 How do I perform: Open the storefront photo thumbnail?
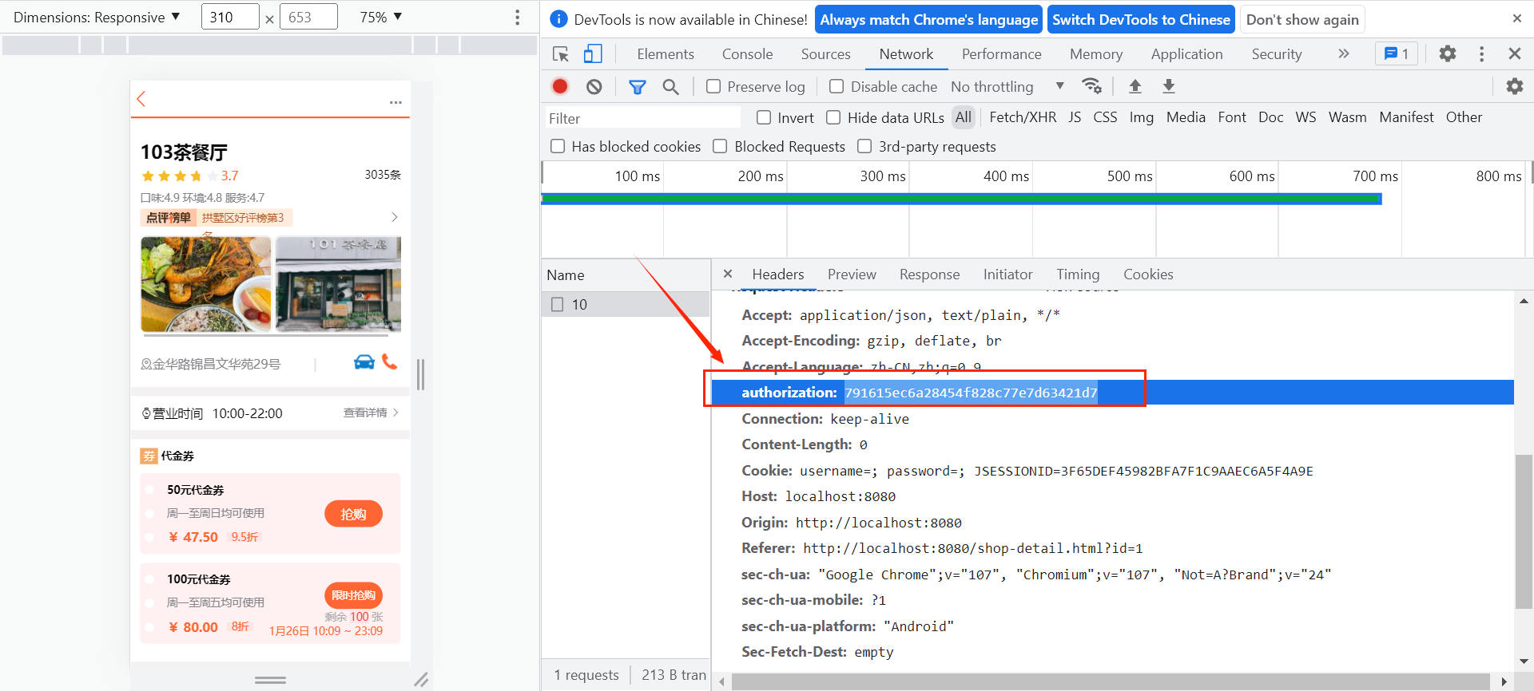point(338,284)
